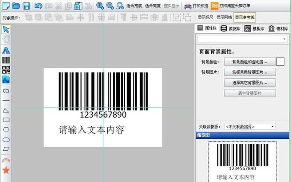Select the star shape tool
Screen dimensions: 291x182
pyautogui.click(x=6, y=170)
